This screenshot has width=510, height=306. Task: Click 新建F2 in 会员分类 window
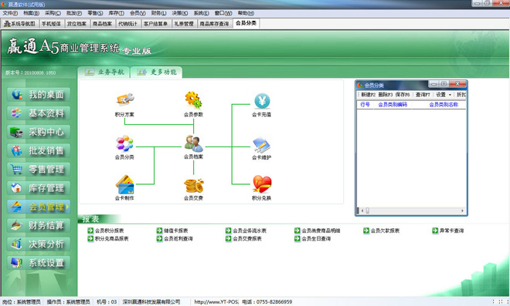tap(368, 95)
